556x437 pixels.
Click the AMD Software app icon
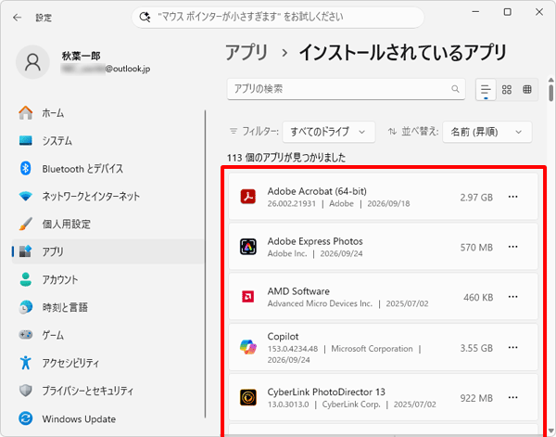tap(247, 297)
